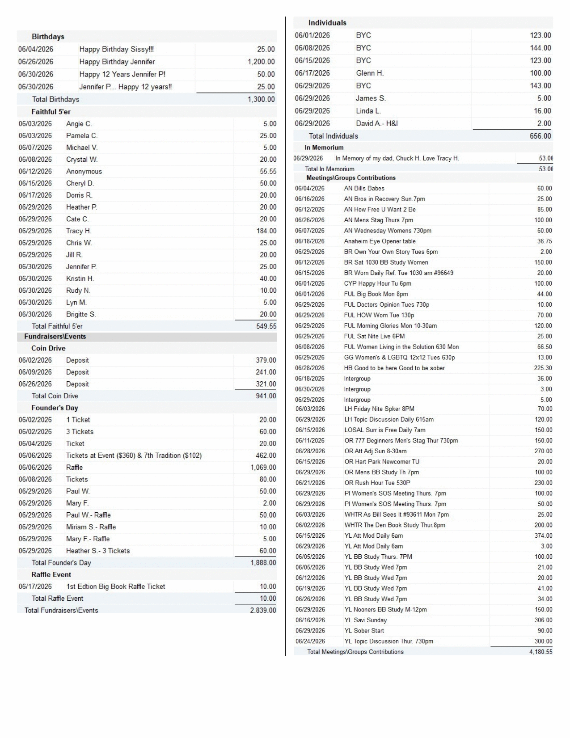Select the 'Kristin H.' row
Viewport: 570px width, 738px height.
[x=147, y=278]
